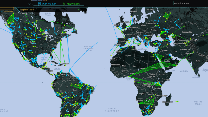The image size is (208, 117).
Task: Click the Moçambique map label
Action: 162,96
